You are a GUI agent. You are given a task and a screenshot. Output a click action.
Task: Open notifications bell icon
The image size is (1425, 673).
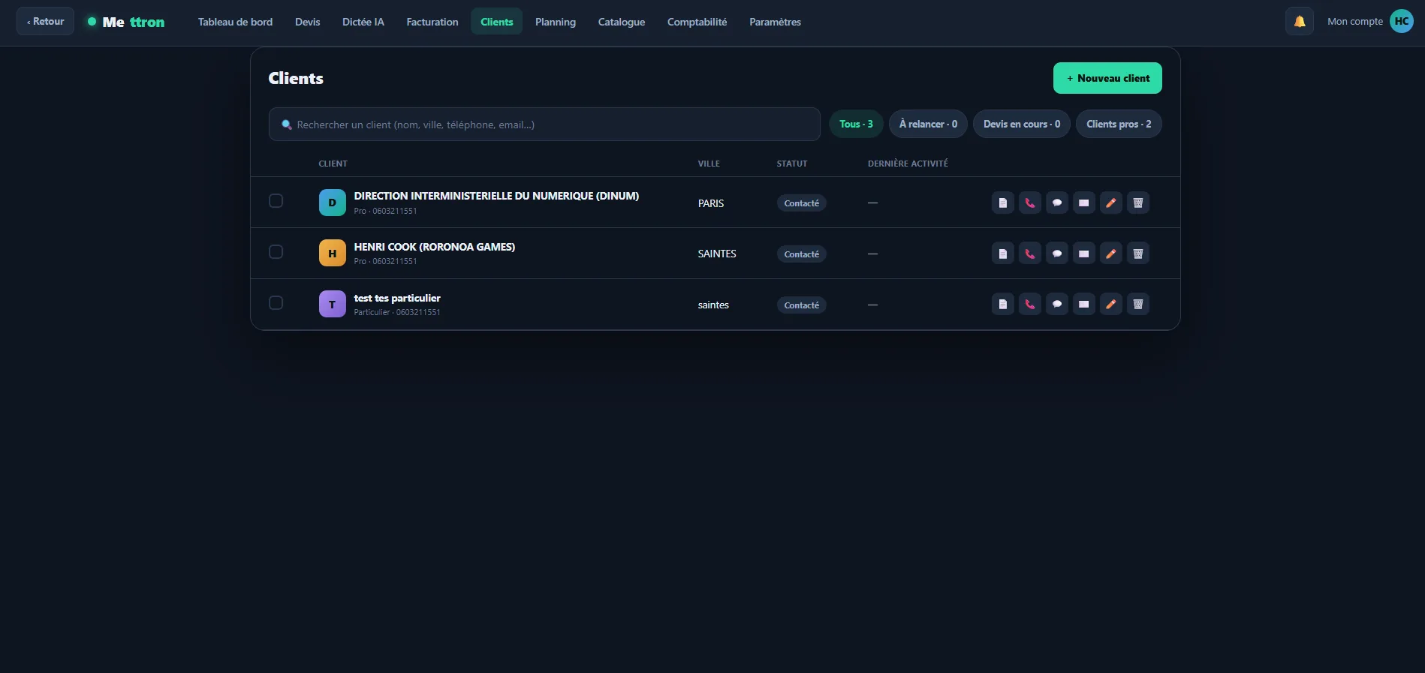tap(1299, 22)
